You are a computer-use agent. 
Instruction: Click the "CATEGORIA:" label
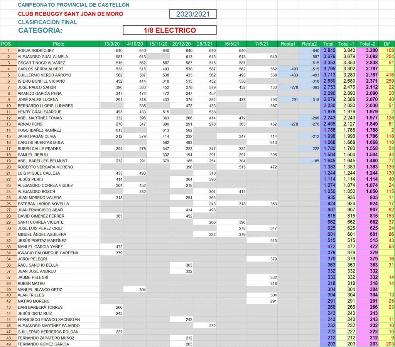click(x=40, y=30)
